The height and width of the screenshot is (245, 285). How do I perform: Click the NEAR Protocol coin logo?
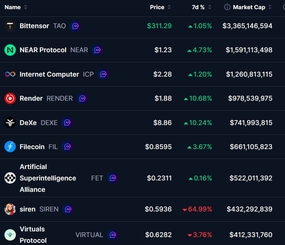click(x=10, y=50)
